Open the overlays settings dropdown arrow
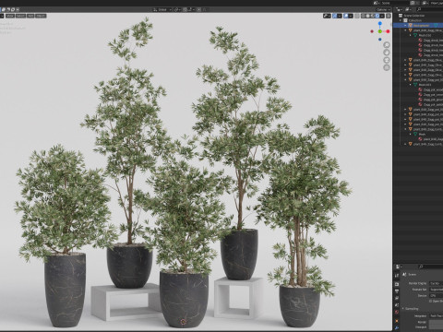Screen dimensions: 443x332 pos(351,16)
